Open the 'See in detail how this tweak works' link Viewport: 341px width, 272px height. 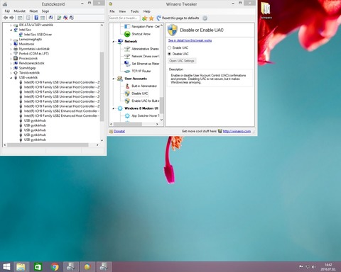[190, 40]
